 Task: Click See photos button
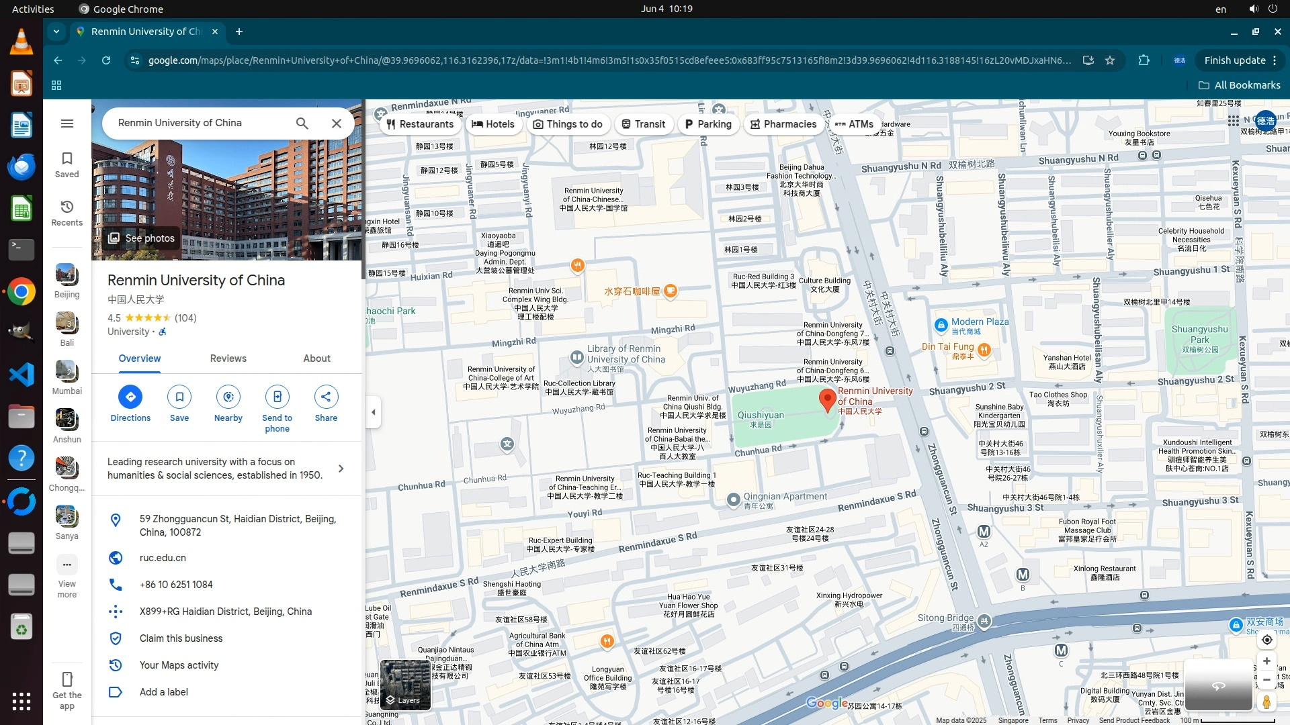coord(141,238)
